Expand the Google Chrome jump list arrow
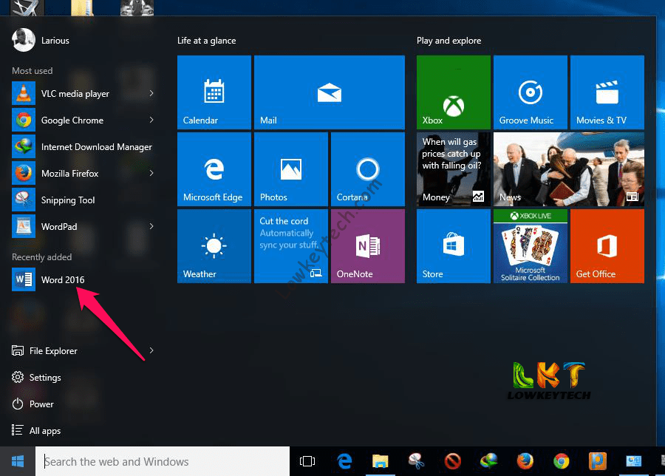Viewport: 665px width, 476px height. click(x=151, y=120)
